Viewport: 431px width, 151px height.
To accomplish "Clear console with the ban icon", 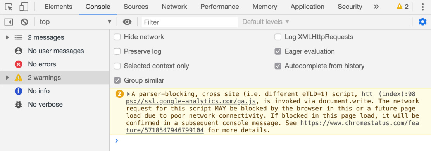I will tap(24, 22).
